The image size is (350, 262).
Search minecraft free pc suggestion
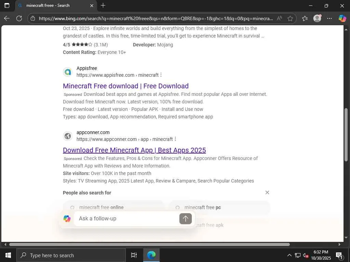[x=219, y=207]
